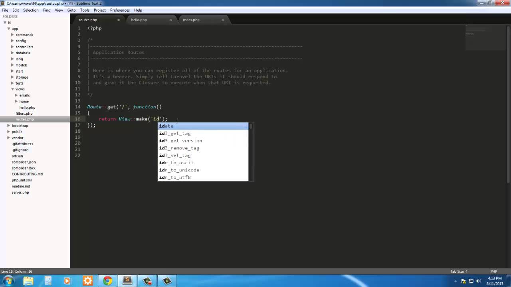The image size is (511, 287).
Task: Choose id3_get_version autocomplete suggestion
Action: pos(203,141)
